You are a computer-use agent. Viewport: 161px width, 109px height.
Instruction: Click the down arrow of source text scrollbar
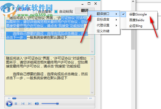[92, 52]
